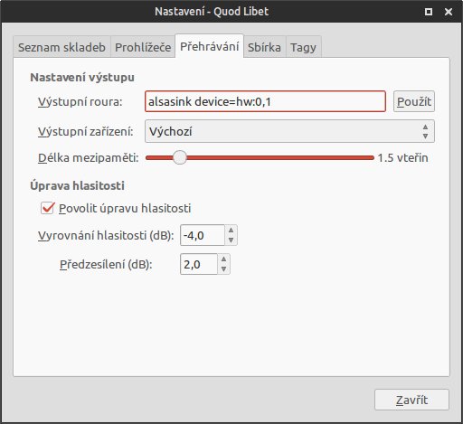Select the Přehrávání tab
This screenshot has width=463, height=424.
[x=210, y=46]
